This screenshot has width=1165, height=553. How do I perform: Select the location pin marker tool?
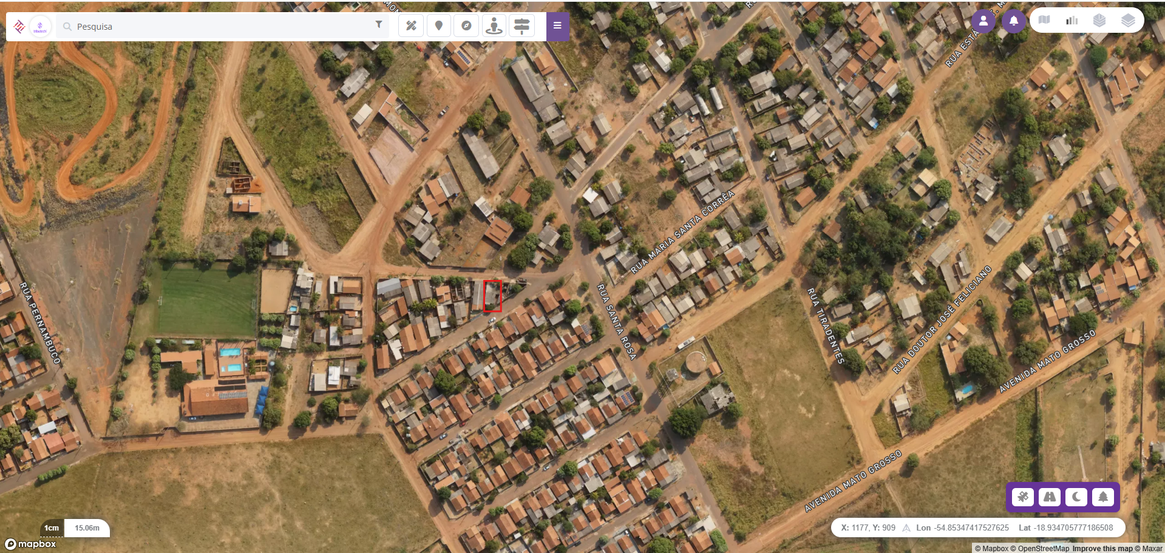(x=439, y=26)
